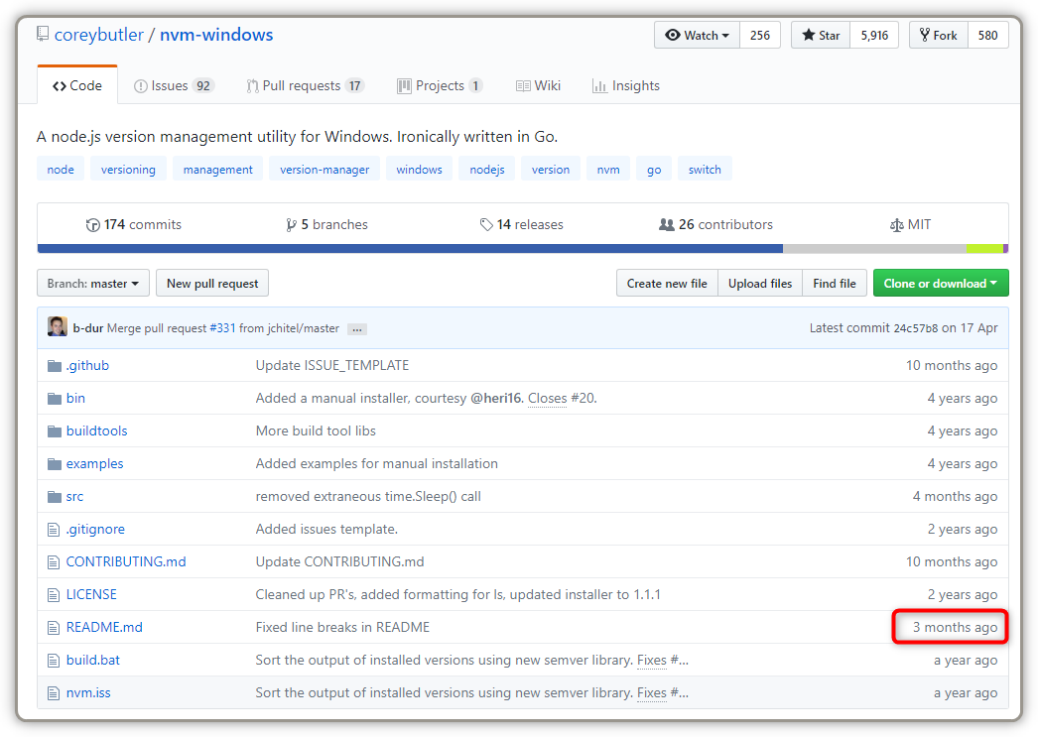Screen dimensions: 1038x737
Task: Click Upload files button
Action: 760,283
